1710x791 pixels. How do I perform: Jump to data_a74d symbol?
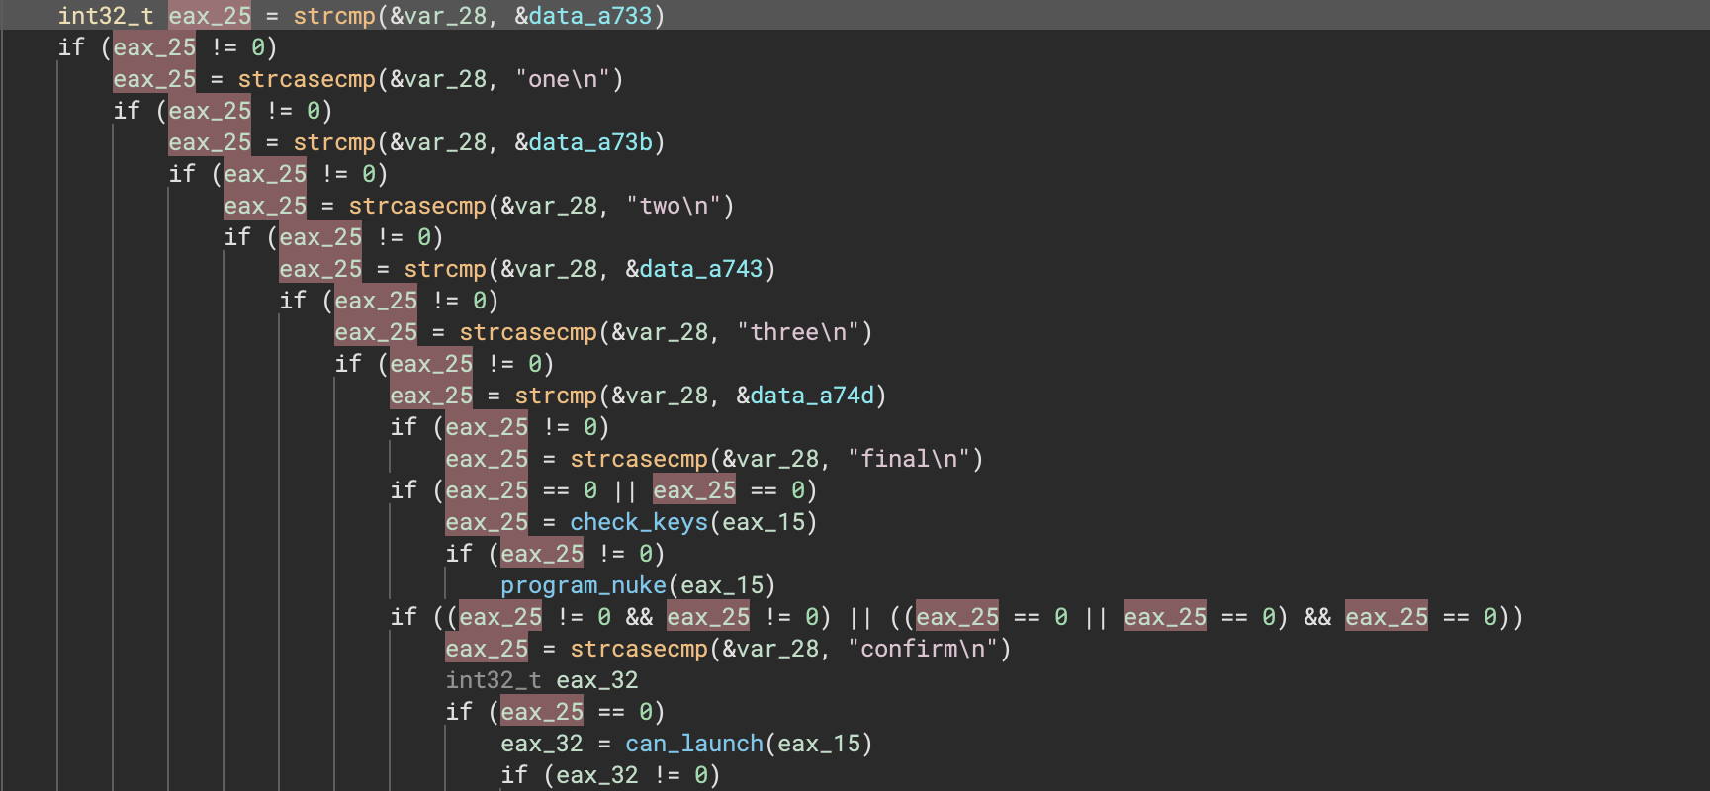(x=812, y=395)
